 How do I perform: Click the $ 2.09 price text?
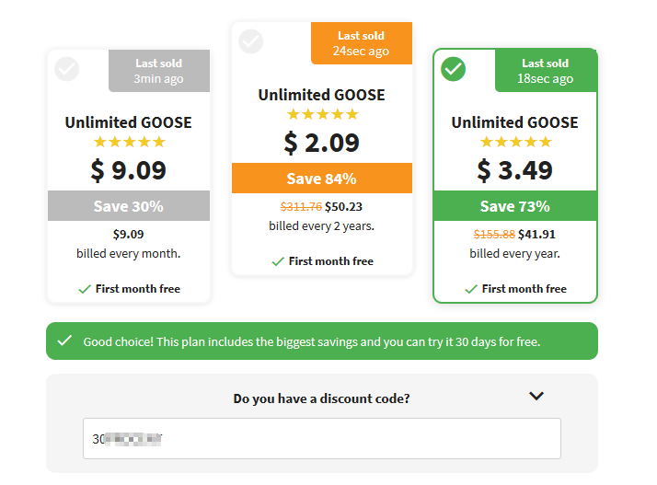point(321,143)
